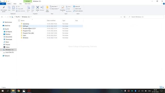Click the Edit button in Open group
Image resolution: width=165 pixels, height=93 pixels.
68,9
